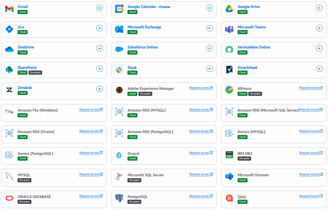Viewport: 329px width, 211px height.
Task: Request access for Amazon RDS (PostgreSQL)
Action: tap(201, 131)
